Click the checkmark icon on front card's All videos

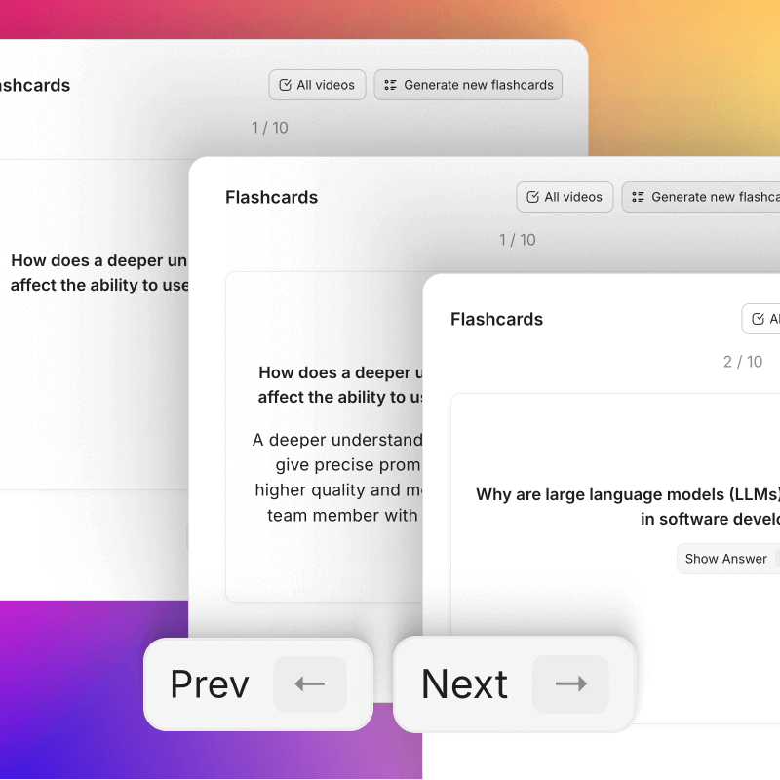[x=758, y=319]
